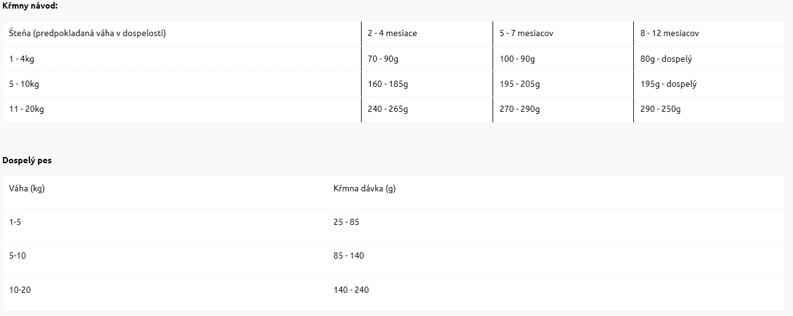
Task: Select the '5 - 10kg' puppy weight row
Action: [x=394, y=84]
